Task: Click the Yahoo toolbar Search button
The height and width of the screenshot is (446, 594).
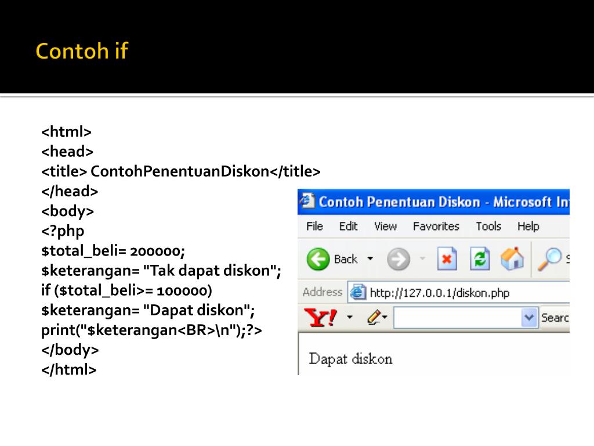Action: tap(555, 318)
